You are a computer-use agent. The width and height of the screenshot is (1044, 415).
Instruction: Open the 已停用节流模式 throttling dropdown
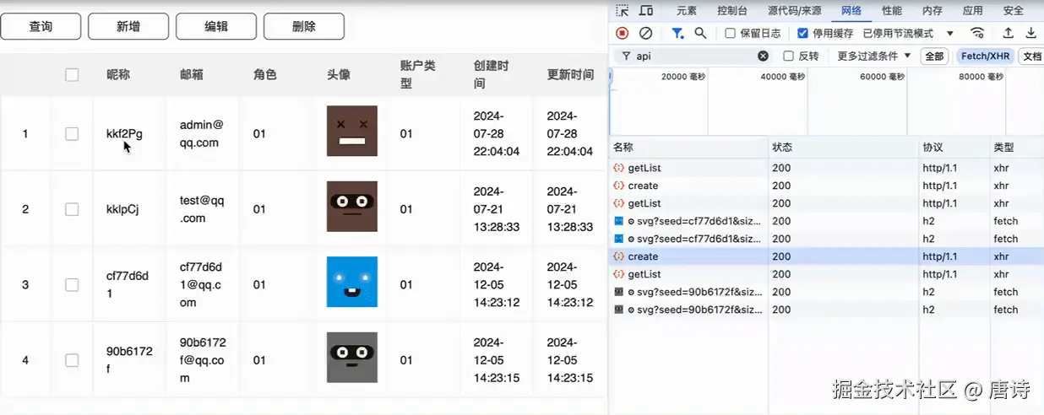click(x=908, y=33)
